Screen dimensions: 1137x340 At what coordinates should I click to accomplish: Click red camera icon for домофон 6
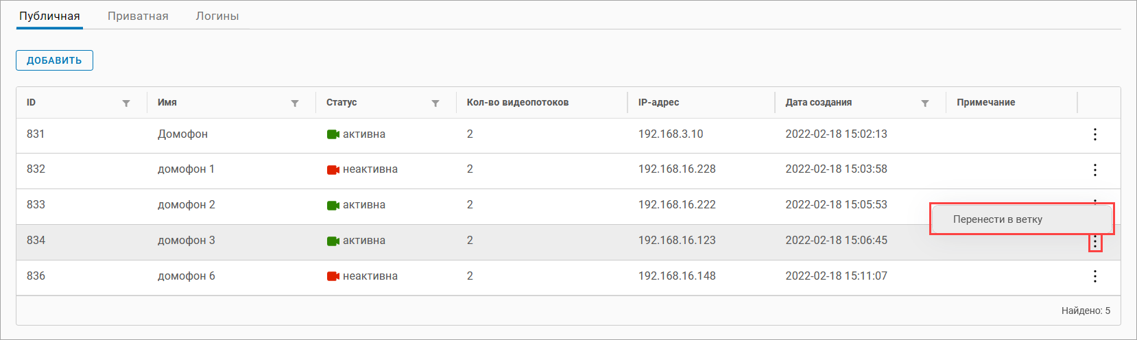pos(333,276)
